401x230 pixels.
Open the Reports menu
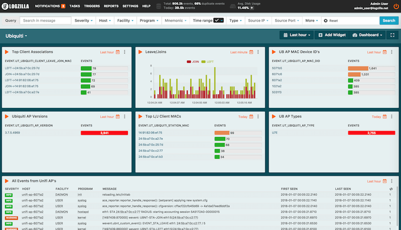[x=111, y=6]
